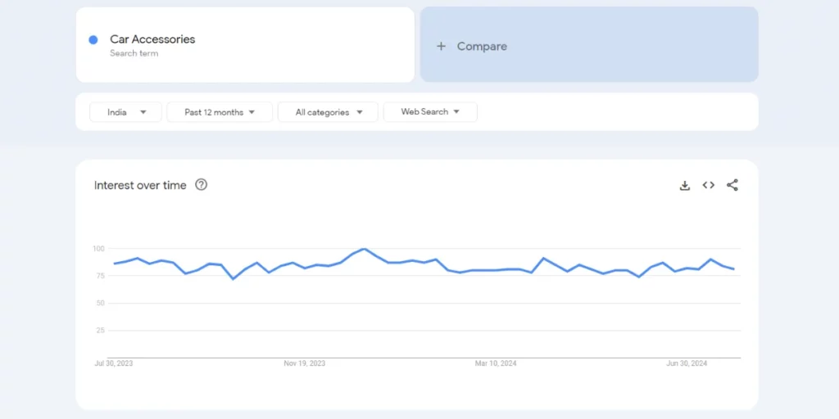This screenshot has width=839, height=419.
Task: Open the Web Search type dropdown
Action: (x=430, y=111)
